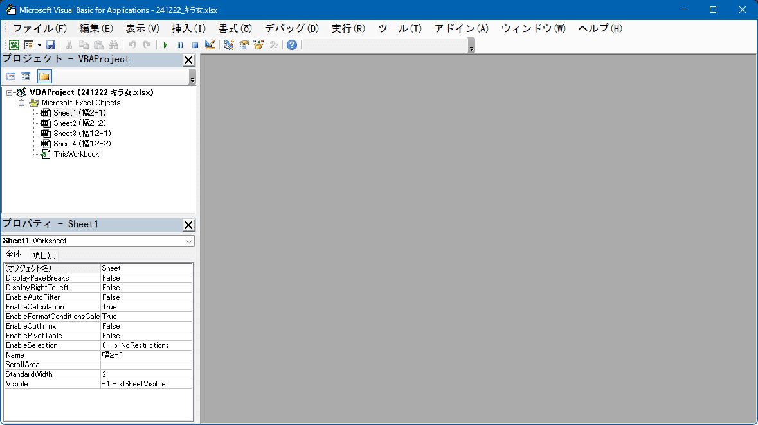Open the insert object dropdown arrow
Screen dimensions: 758x425
tap(39, 45)
